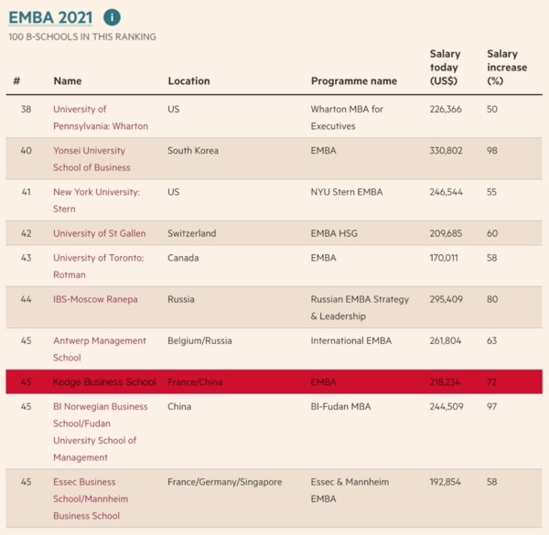Sort table by Location column header
The width and height of the screenshot is (549, 535).
click(188, 81)
